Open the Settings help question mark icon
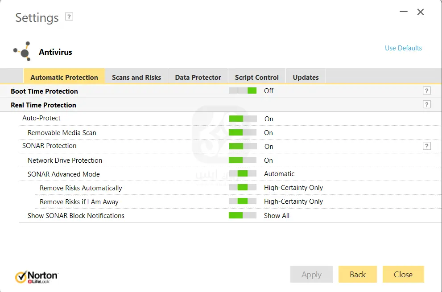 (x=69, y=17)
